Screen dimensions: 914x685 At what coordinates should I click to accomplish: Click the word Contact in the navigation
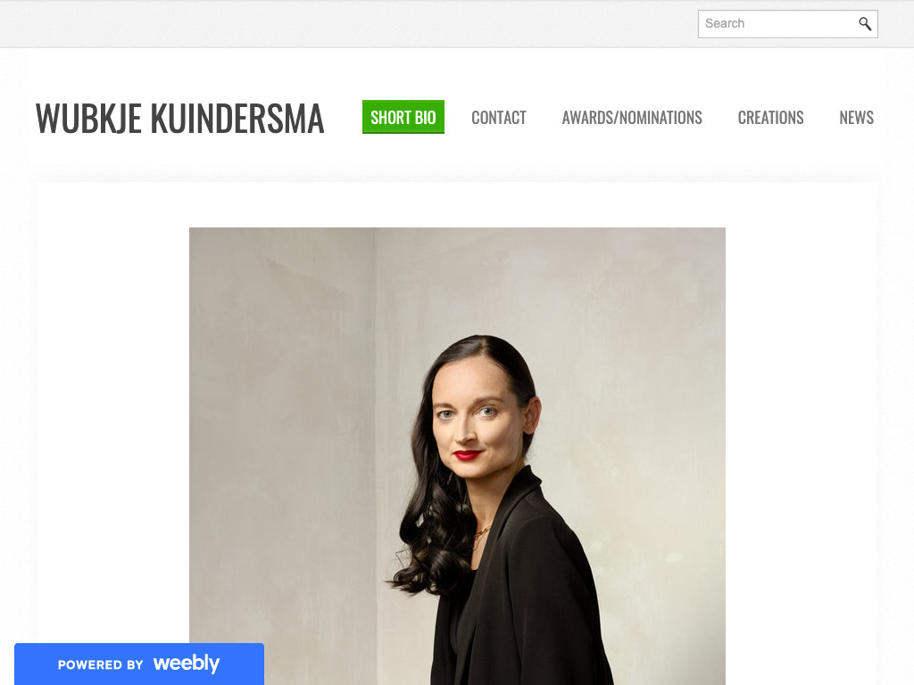pyautogui.click(x=499, y=118)
